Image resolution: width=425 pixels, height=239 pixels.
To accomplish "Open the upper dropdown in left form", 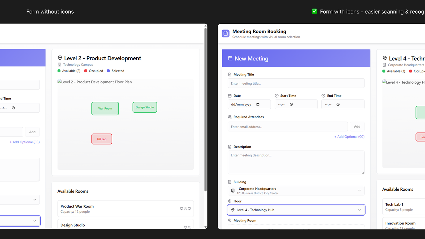I will pyautogui.click(x=20, y=200).
